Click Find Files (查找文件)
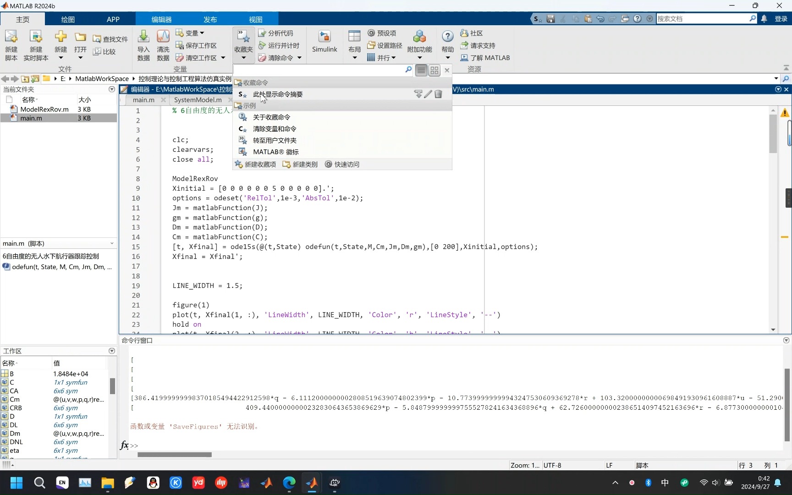 point(110,39)
